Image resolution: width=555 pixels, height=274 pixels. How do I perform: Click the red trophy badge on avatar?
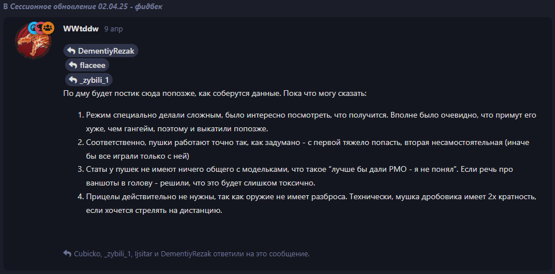pos(41,28)
